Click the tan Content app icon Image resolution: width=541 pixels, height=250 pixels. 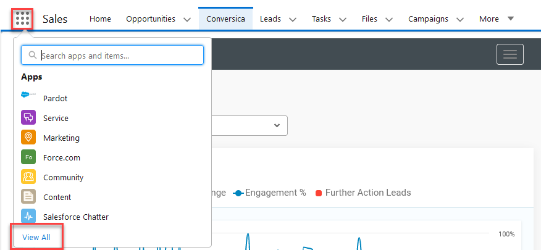click(x=28, y=196)
